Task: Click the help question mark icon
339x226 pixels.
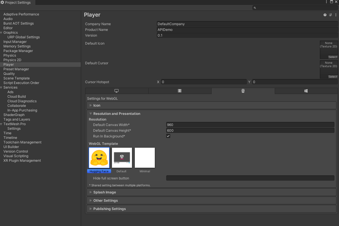Action: pyautogui.click(x=325, y=15)
